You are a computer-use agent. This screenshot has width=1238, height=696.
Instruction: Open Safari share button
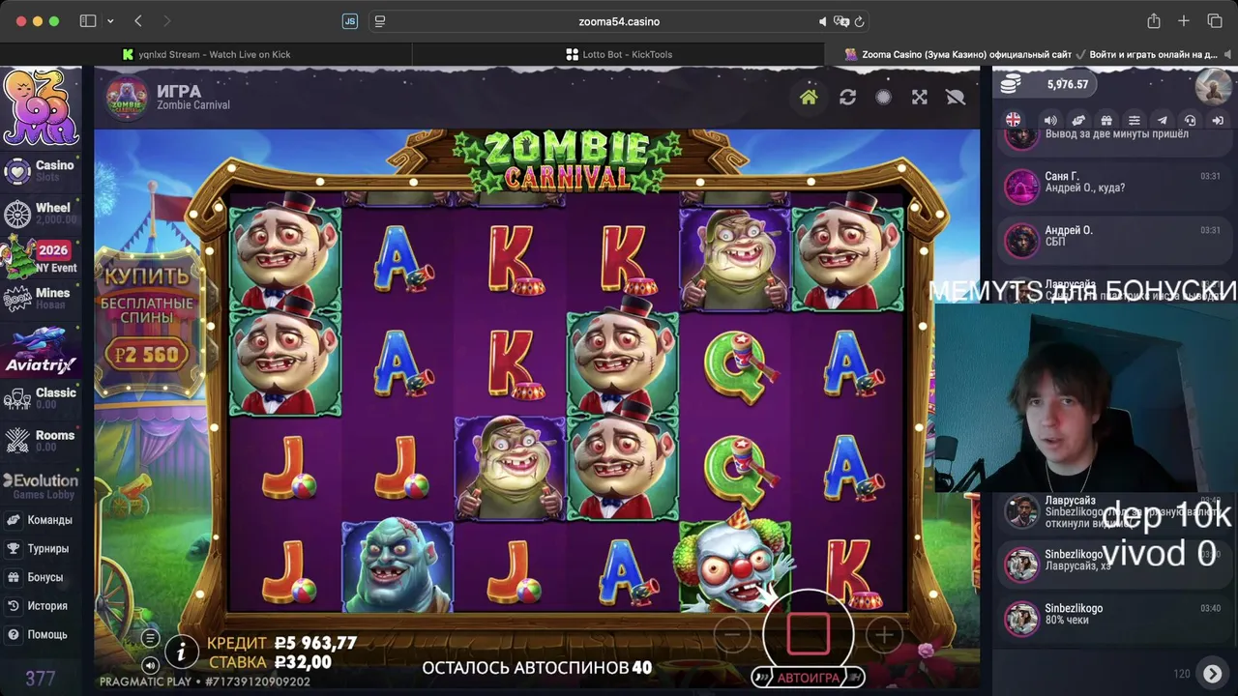[x=1153, y=21]
